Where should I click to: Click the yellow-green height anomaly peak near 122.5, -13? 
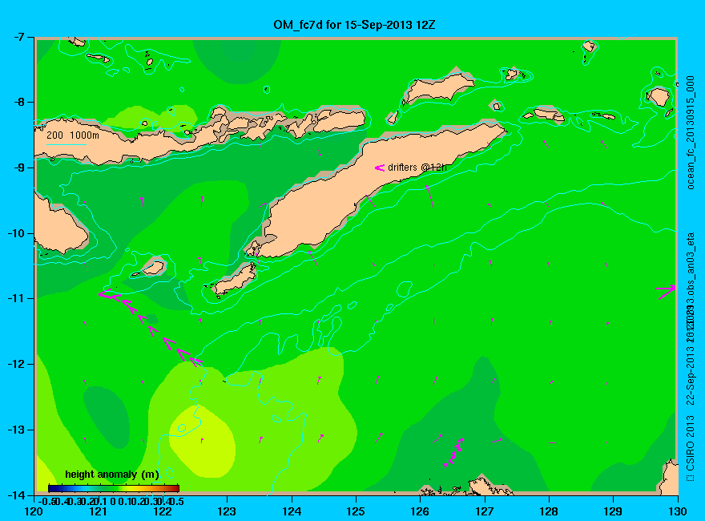[x=203, y=441]
